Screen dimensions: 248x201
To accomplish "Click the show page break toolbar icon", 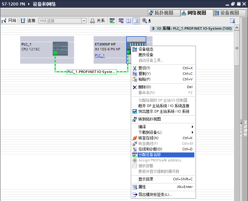I will tap(128, 21).
